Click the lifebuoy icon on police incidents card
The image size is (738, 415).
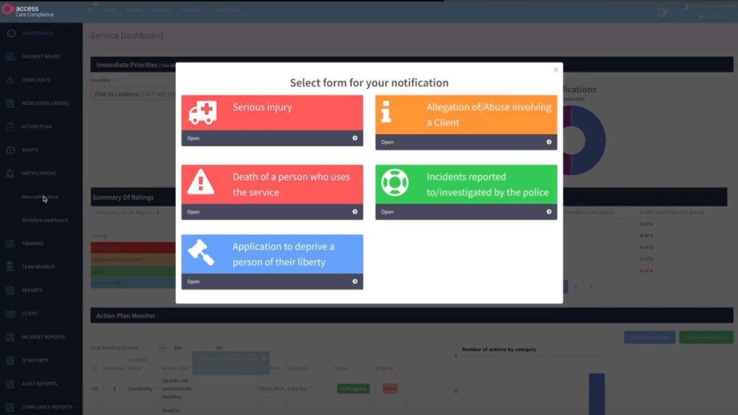click(394, 181)
